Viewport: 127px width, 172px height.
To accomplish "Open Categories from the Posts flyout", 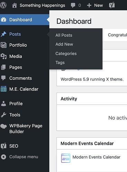I will click(66, 54).
